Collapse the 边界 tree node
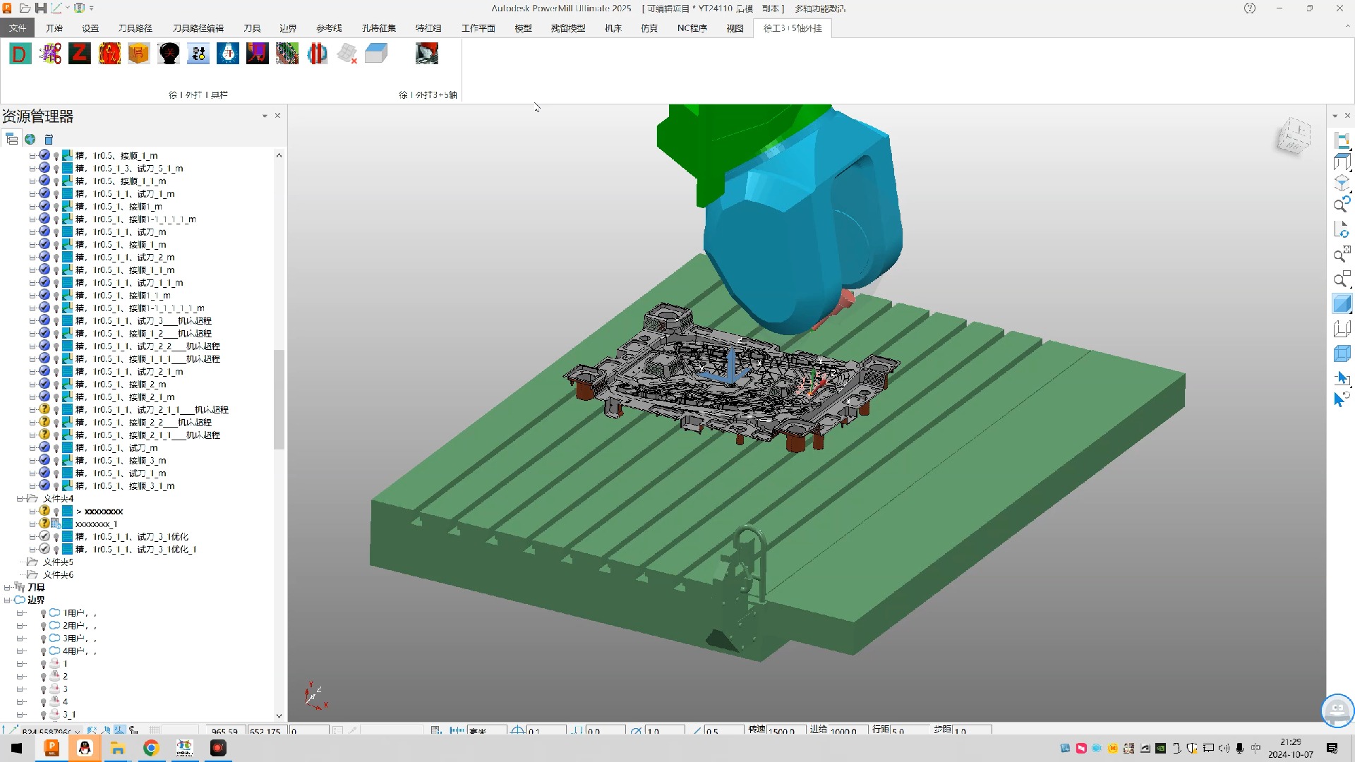This screenshot has width=1355, height=762. [x=7, y=600]
